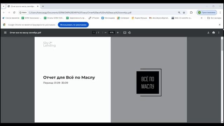This screenshot has height=126, width=224.
Task: Open the SERM Экономика bookmark
Action: coord(31,18)
